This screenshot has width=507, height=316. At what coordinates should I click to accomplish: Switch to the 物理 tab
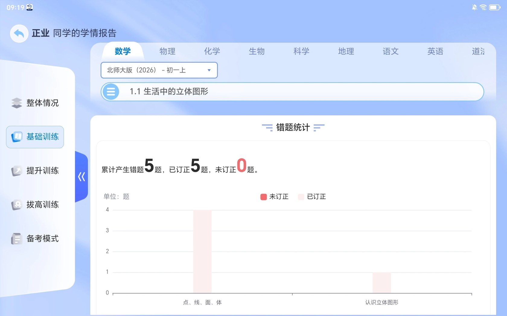167,51
